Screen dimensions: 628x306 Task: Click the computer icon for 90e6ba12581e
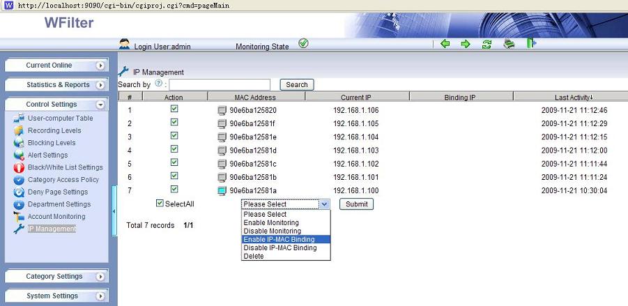[x=222, y=137]
